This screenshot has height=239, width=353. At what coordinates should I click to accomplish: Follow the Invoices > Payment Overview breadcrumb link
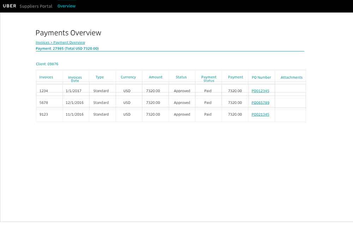(60, 42)
